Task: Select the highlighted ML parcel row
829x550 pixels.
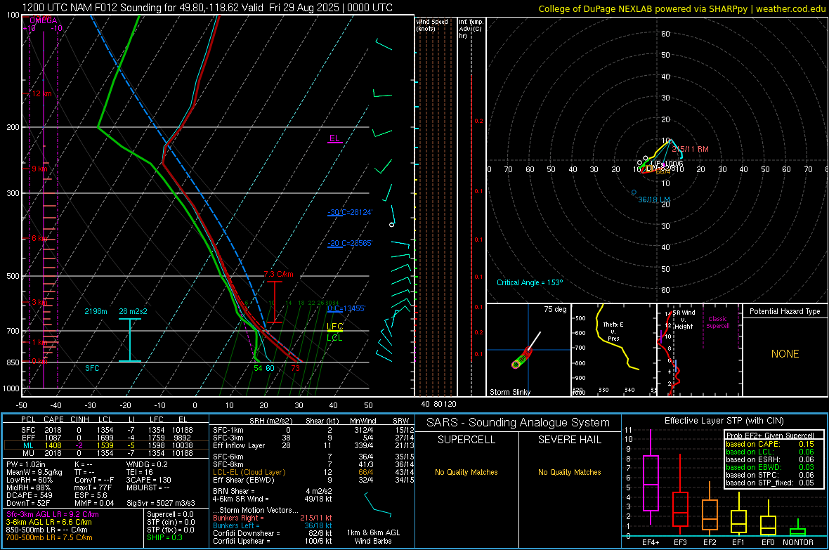Action: tap(106, 445)
